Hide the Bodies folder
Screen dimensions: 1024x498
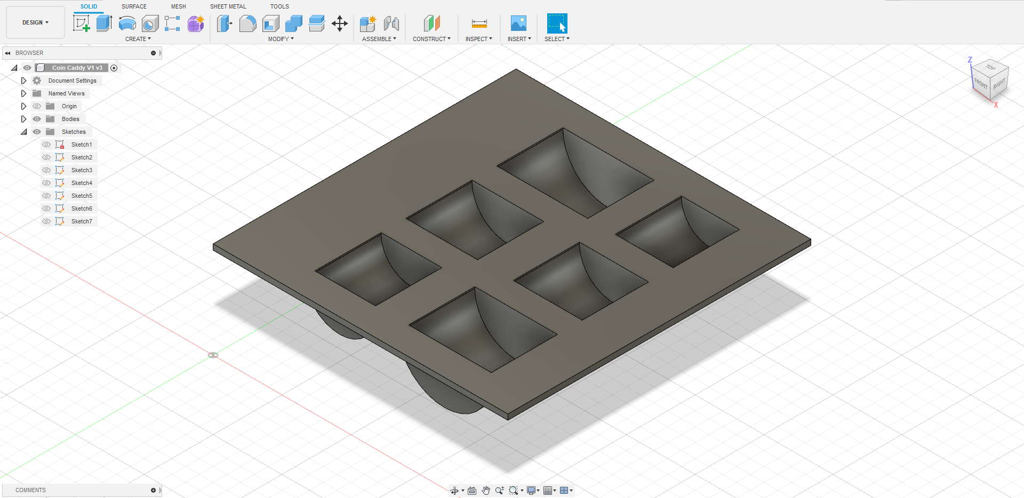point(37,119)
